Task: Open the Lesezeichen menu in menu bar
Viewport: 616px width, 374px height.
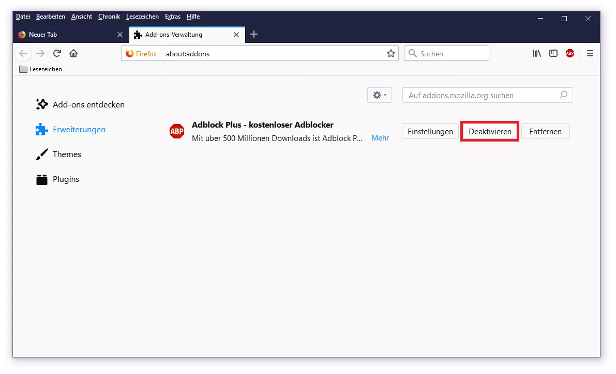Action: (x=142, y=17)
